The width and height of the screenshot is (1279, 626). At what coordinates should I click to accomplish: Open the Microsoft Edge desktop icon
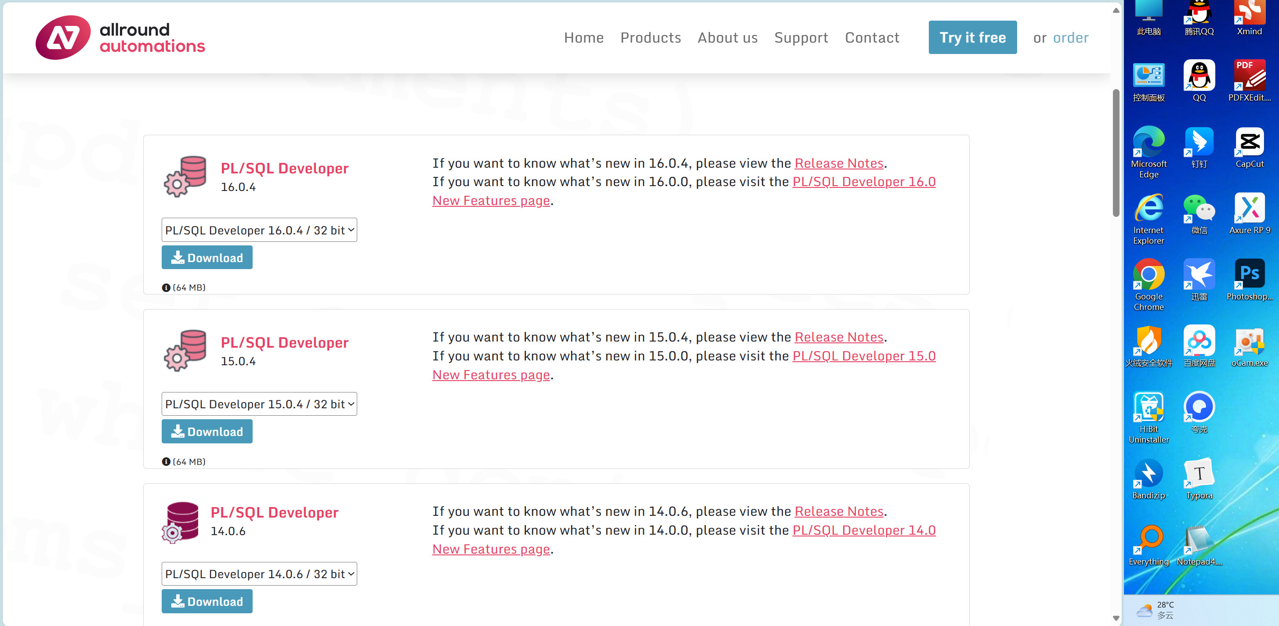pyautogui.click(x=1149, y=142)
